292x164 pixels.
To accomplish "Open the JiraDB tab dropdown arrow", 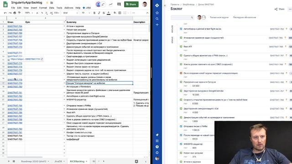I will tap(64, 161).
